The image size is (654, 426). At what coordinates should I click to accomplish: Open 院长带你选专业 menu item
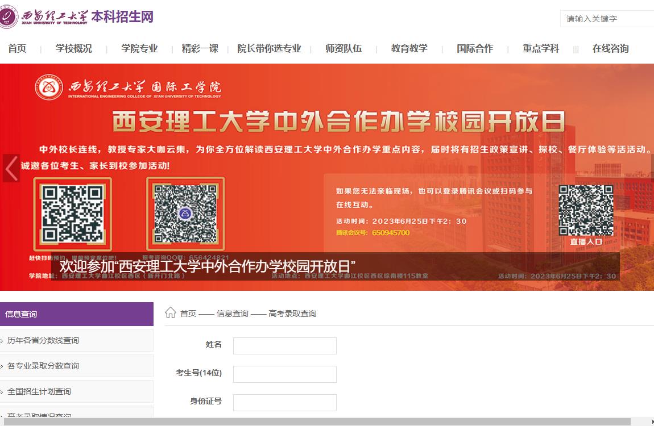[x=269, y=48]
